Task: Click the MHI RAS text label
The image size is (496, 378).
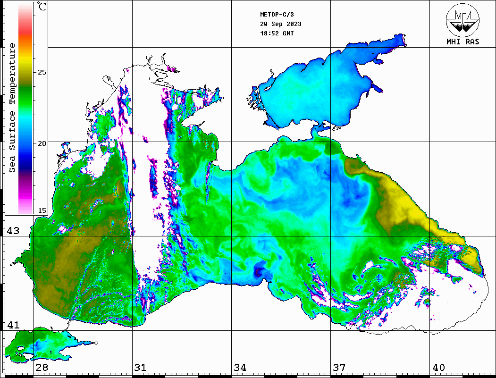Action: (x=462, y=42)
